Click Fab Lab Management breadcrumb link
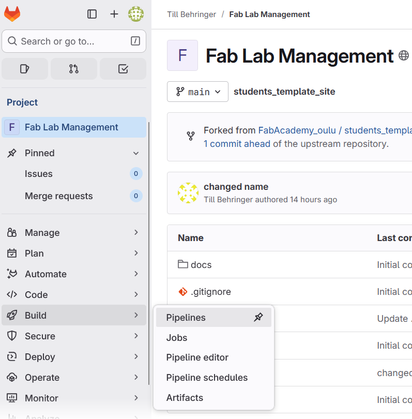412x419 pixels. 269,14
